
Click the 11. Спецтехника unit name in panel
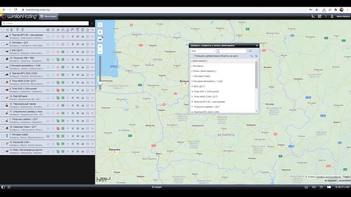pos(26,112)
